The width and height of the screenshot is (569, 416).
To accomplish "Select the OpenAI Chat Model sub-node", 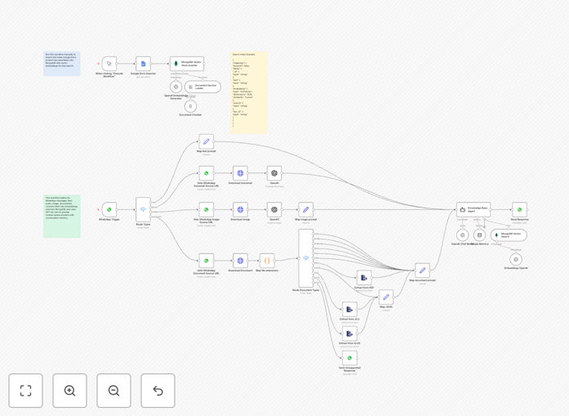I will tap(462, 235).
